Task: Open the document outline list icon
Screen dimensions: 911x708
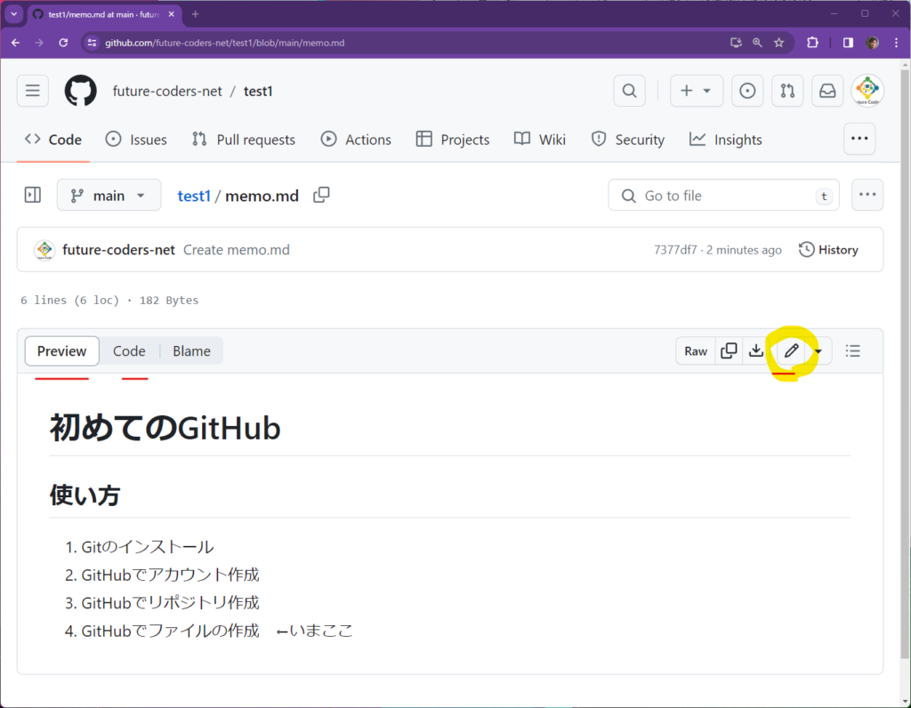Action: pos(853,350)
